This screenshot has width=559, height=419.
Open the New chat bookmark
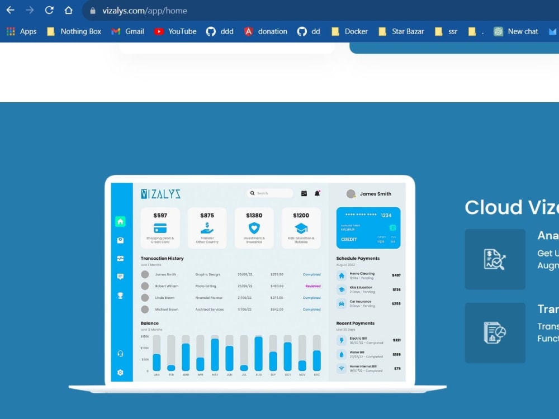[516, 31]
